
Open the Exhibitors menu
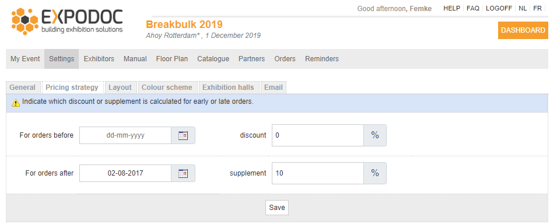click(99, 59)
